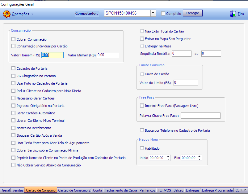Check Entrar no Mapa Sem Perguntar
Screen dimensions: 248x194
click(x=142, y=38)
